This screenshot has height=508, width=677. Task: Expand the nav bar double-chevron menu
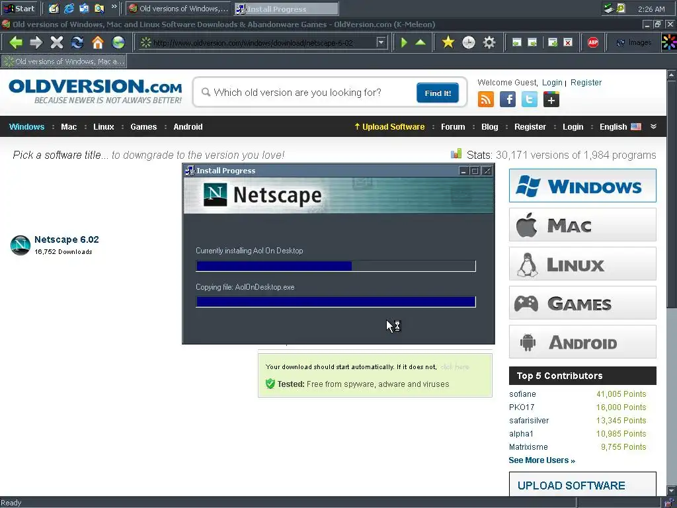tap(653, 126)
